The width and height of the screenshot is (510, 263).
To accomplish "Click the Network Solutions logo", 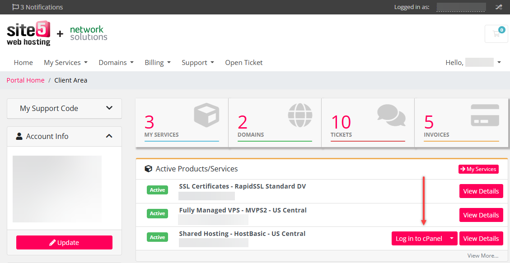I will point(89,33).
